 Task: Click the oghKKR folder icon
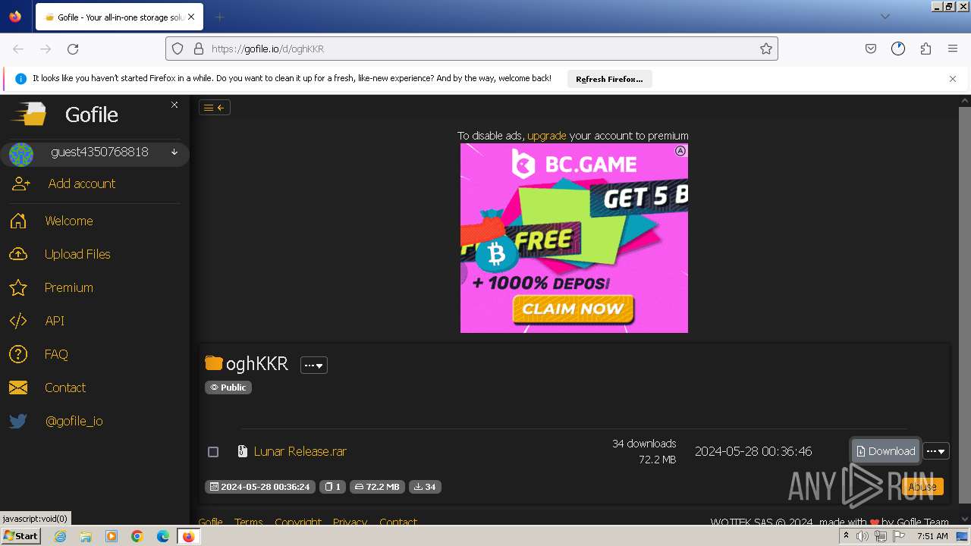pyautogui.click(x=214, y=363)
